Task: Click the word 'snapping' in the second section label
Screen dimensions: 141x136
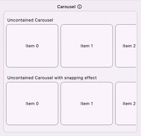Action: click(x=74, y=78)
